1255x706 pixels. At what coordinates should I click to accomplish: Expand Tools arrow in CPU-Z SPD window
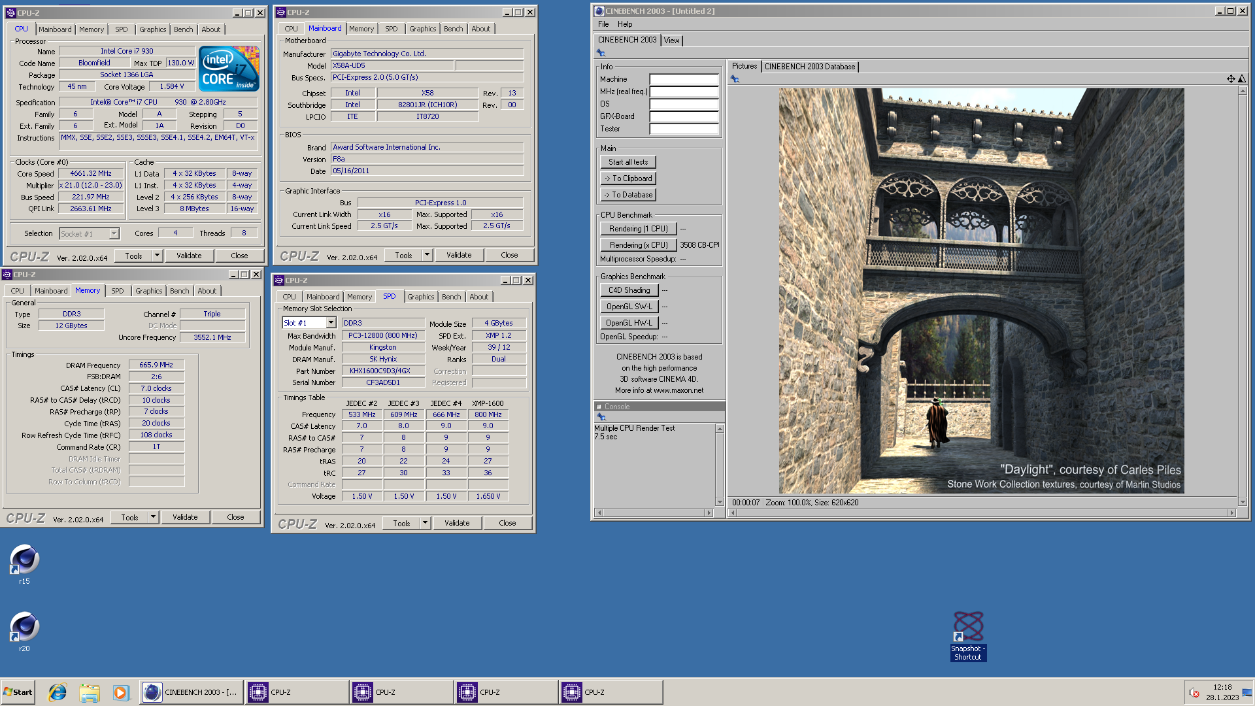[425, 523]
